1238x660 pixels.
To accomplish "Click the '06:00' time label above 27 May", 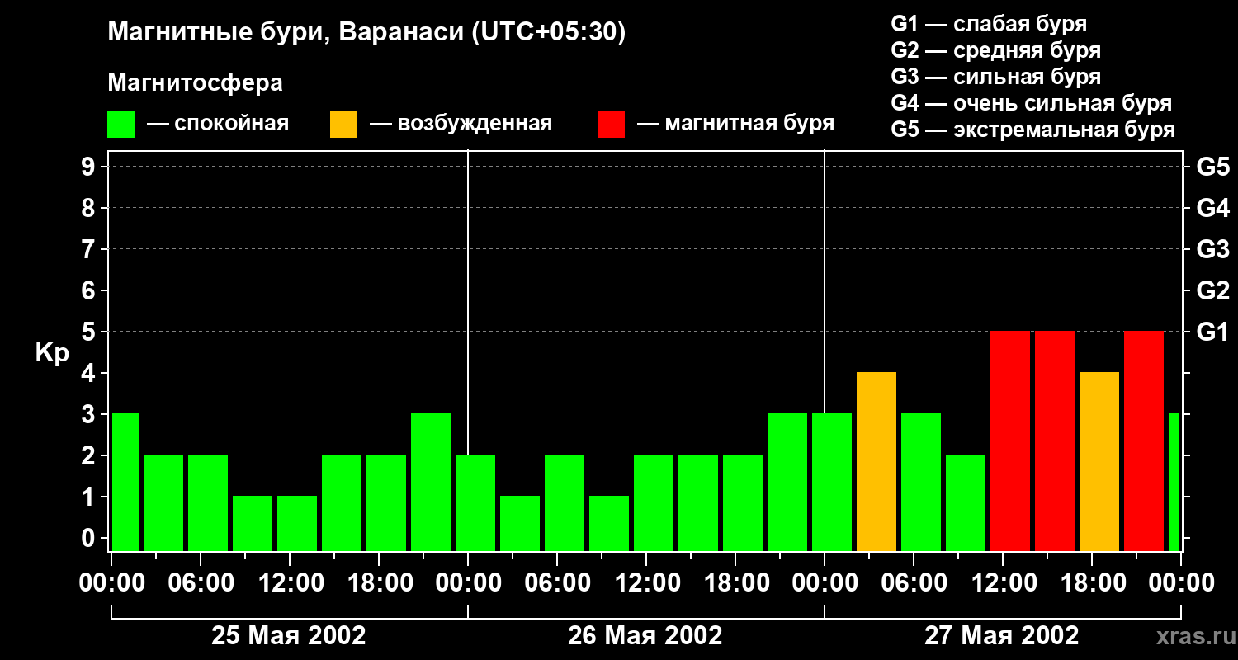I will click(x=914, y=583).
